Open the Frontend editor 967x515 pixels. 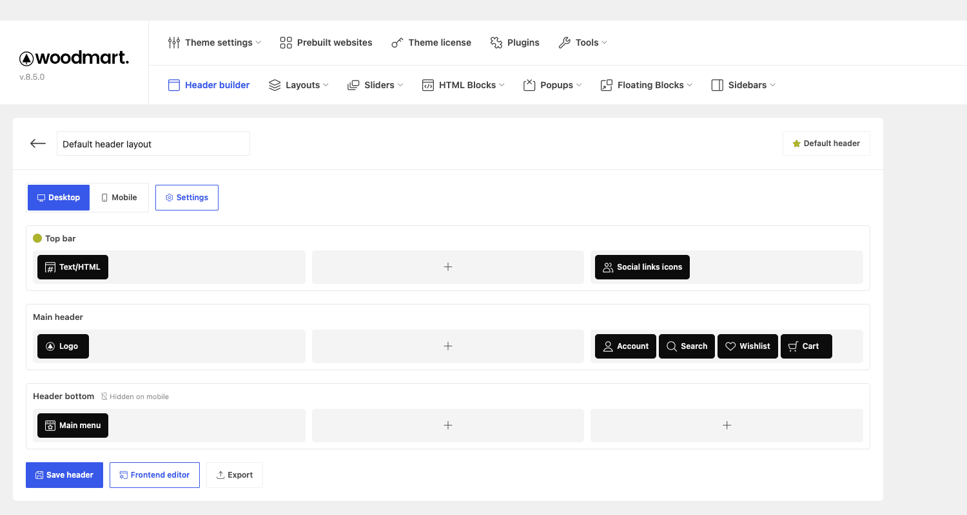click(x=155, y=475)
